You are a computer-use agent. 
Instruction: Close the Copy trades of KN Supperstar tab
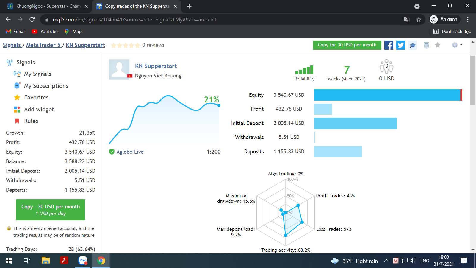[x=175, y=6]
